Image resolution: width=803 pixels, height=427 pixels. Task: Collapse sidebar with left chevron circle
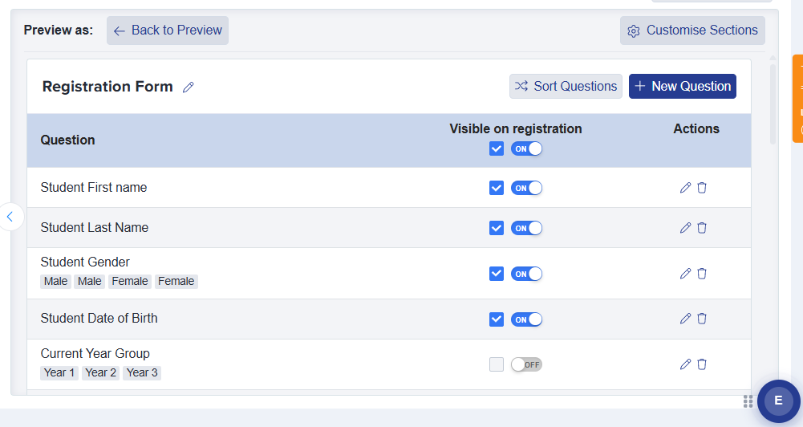(x=10, y=217)
